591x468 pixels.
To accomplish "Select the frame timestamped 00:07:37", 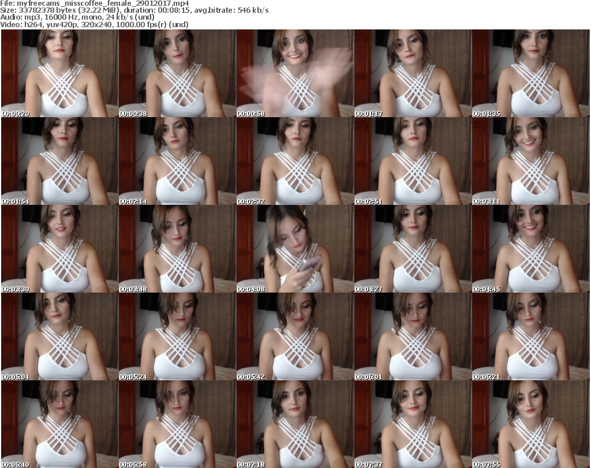I will click(x=413, y=424).
